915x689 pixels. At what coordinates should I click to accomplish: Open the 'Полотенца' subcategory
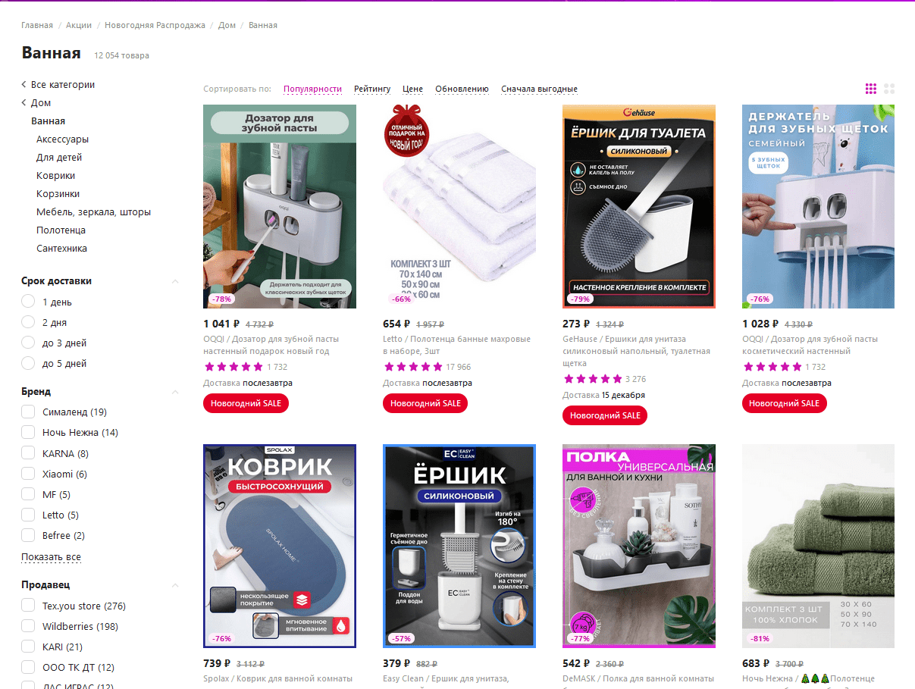(x=61, y=230)
